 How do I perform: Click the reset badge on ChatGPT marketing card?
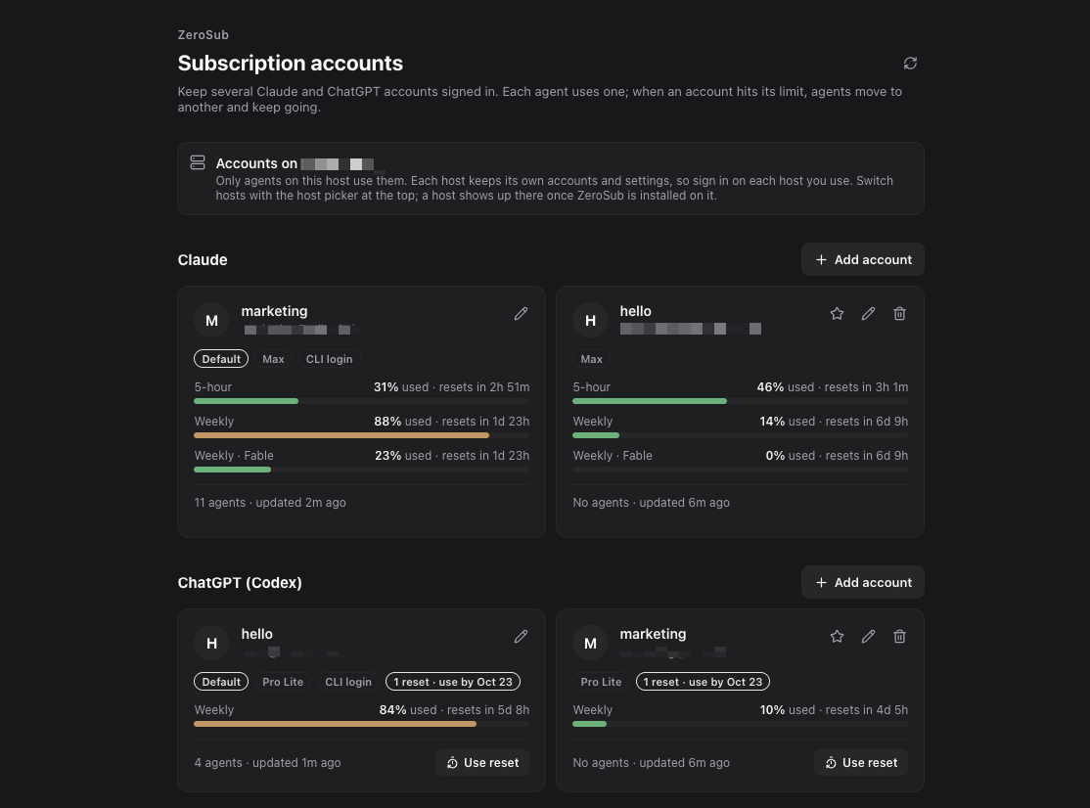703,682
